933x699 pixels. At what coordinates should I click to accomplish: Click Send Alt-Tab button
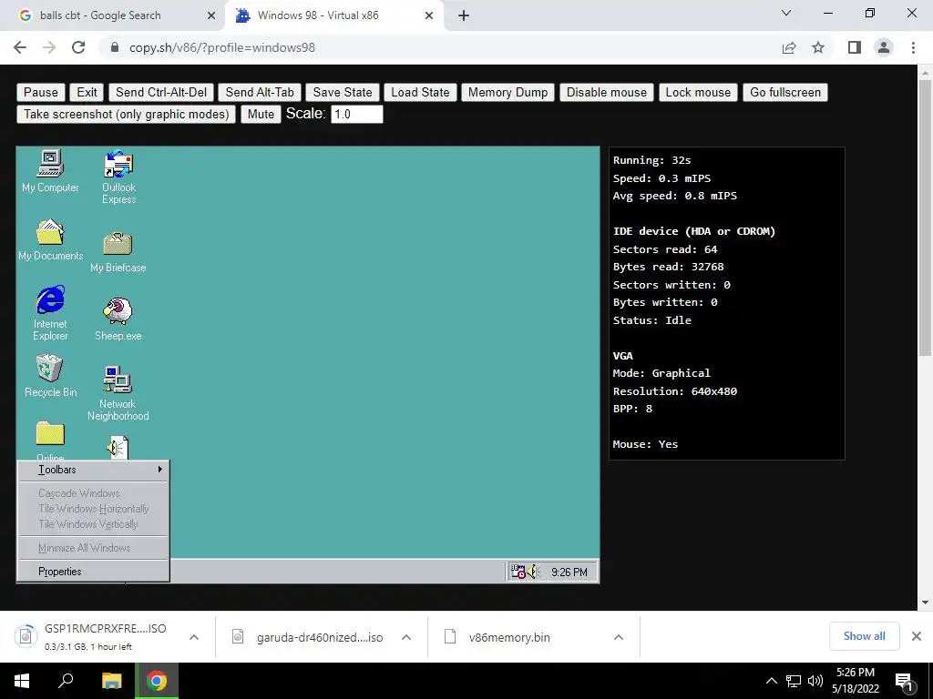pos(260,92)
